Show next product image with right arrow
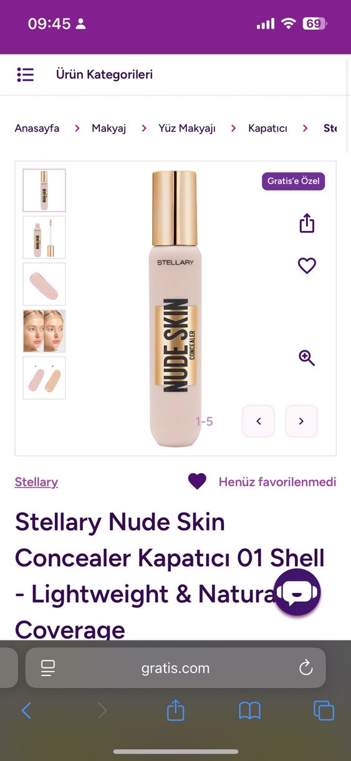Viewport: 351px width, 761px height. (301, 421)
